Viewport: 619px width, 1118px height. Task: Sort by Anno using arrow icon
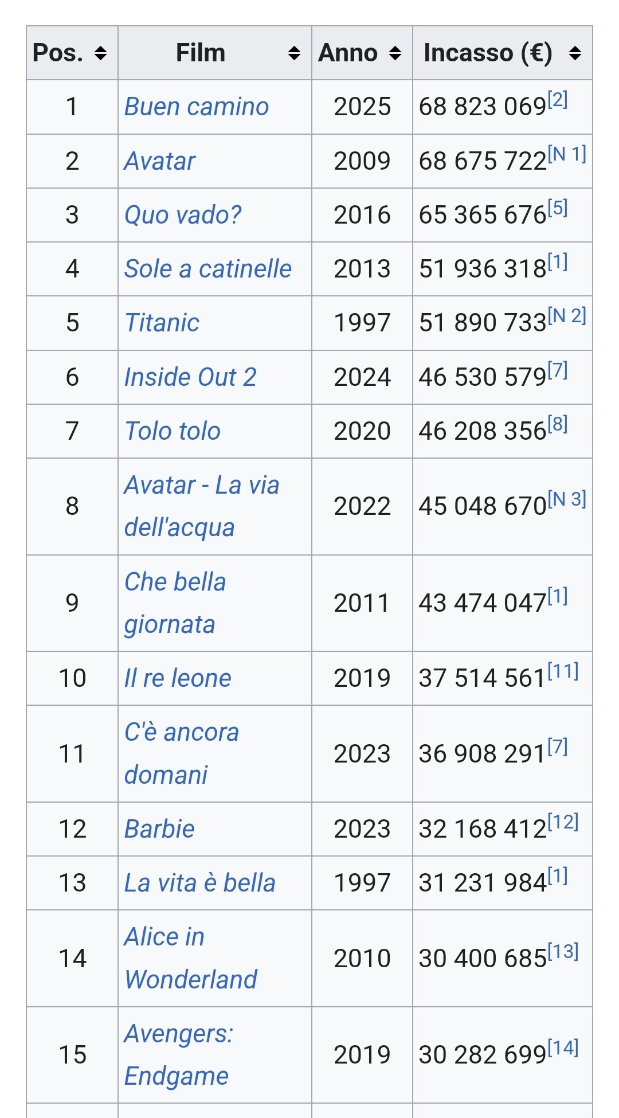click(395, 53)
